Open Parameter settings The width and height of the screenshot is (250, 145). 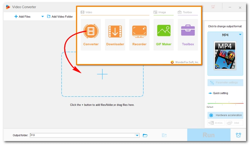(225, 82)
